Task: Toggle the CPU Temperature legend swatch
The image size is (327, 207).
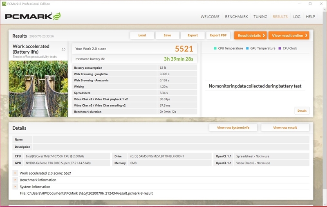Action: click(x=215, y=48)
